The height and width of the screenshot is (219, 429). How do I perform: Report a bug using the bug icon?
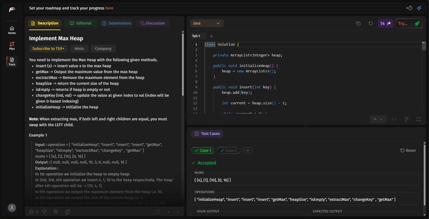[55, 211]
